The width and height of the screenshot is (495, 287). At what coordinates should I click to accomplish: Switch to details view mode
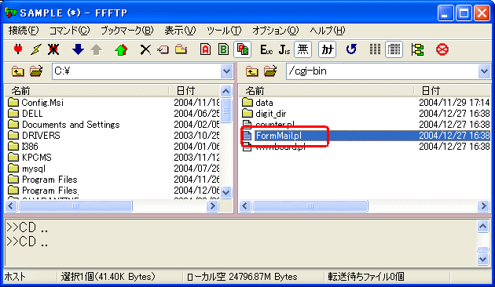(394, 49)
